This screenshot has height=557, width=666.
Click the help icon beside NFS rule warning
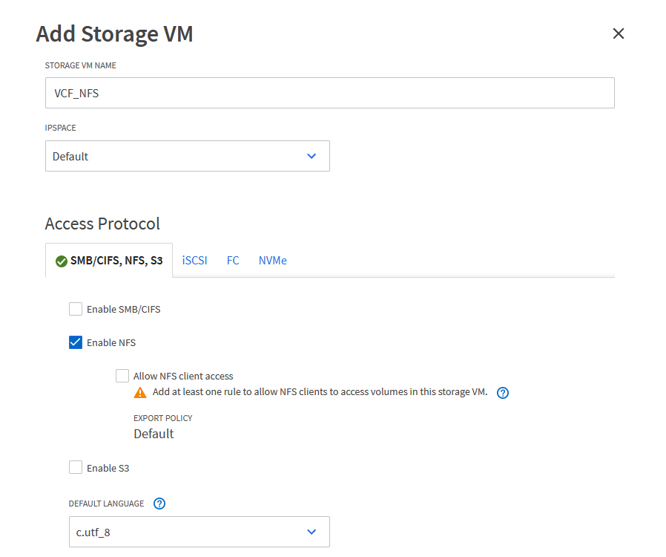pyautogui.click(x=502, y=393)
